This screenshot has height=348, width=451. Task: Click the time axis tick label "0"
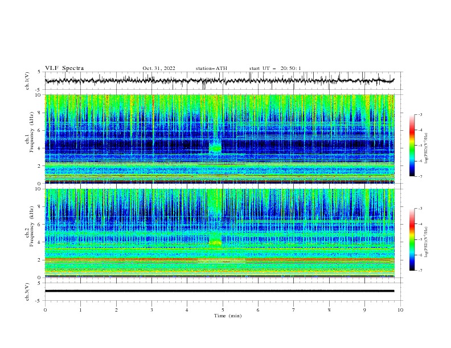pos(45,310)
